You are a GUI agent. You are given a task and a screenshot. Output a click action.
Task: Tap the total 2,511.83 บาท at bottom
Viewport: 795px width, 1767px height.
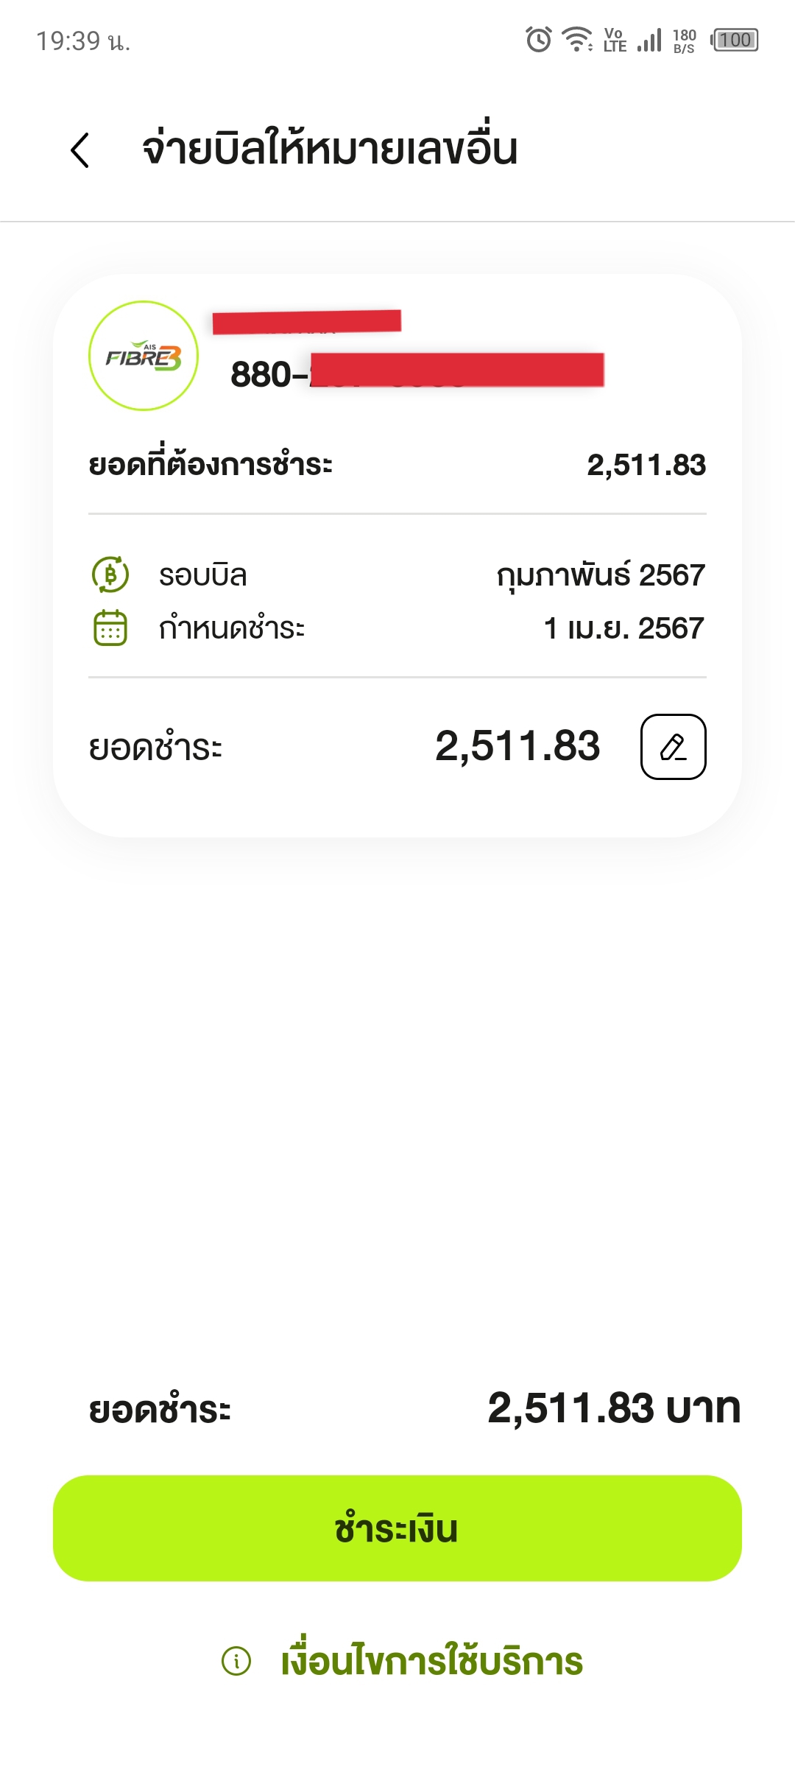click(x=613, y=1408)
